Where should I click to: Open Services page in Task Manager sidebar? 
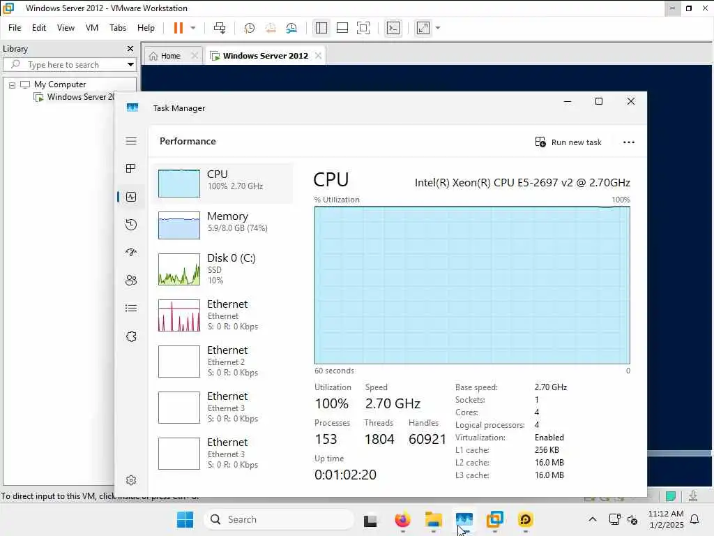pos(131,336)
